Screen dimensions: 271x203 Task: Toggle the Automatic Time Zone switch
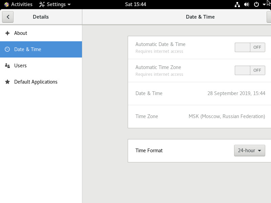click(250, 70)
